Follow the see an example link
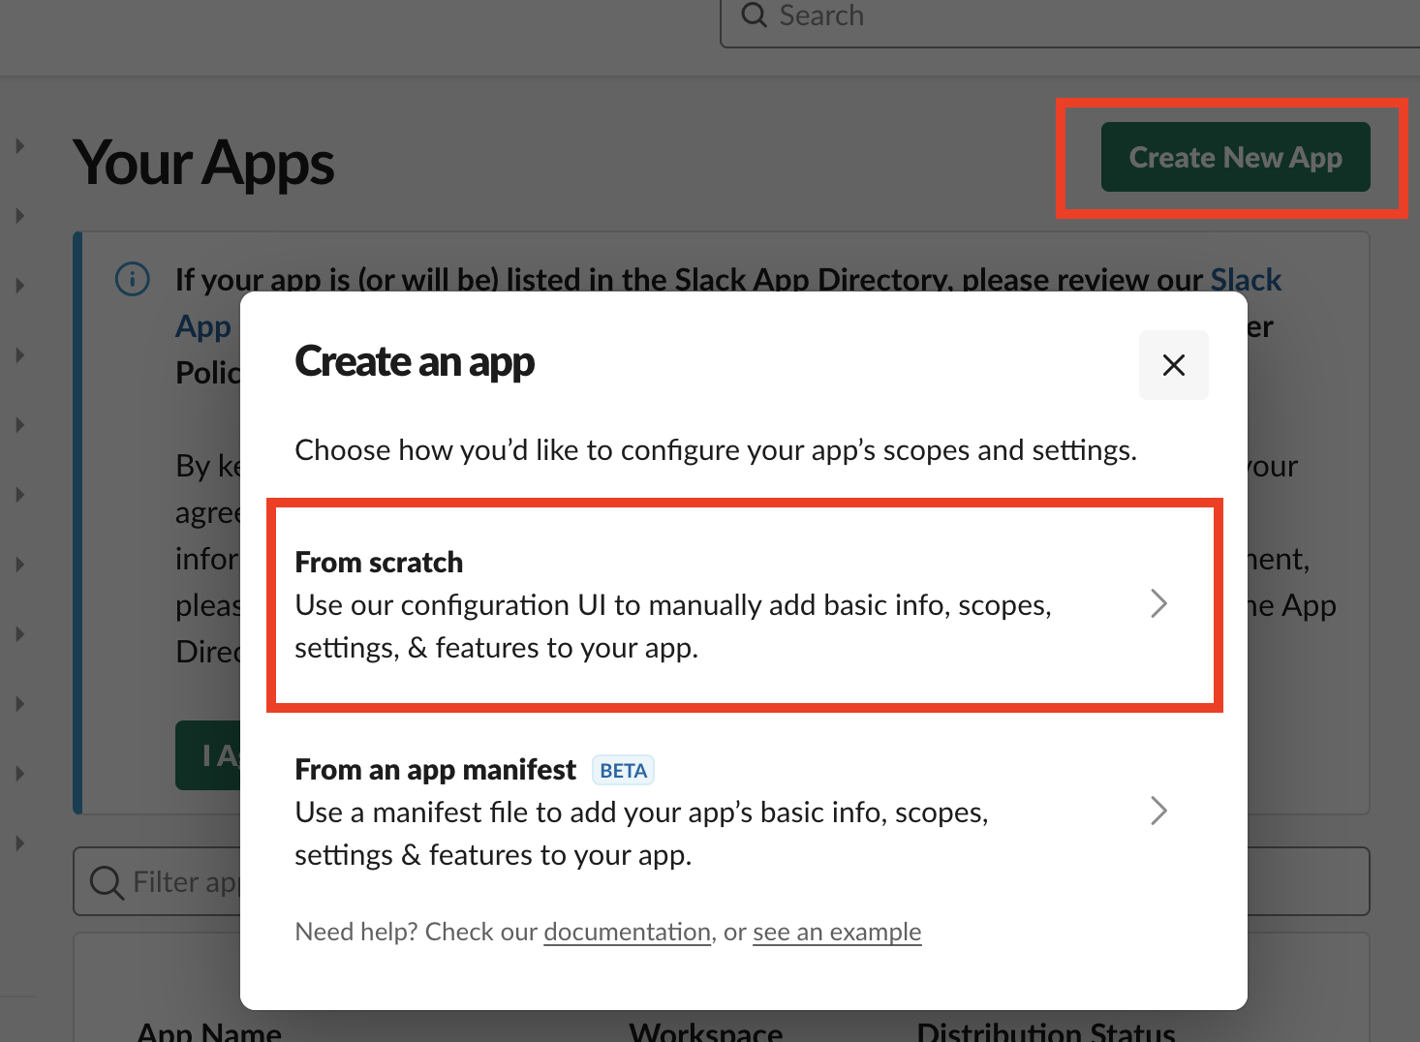 [x=837, y=932]
